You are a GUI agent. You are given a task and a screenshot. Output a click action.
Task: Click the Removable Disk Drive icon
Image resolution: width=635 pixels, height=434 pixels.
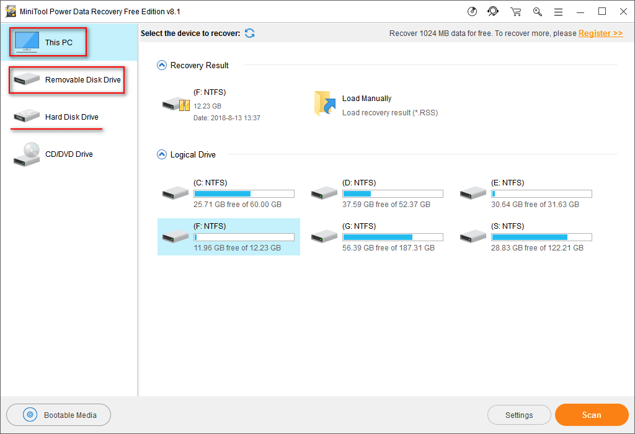(x=26, y=79)
